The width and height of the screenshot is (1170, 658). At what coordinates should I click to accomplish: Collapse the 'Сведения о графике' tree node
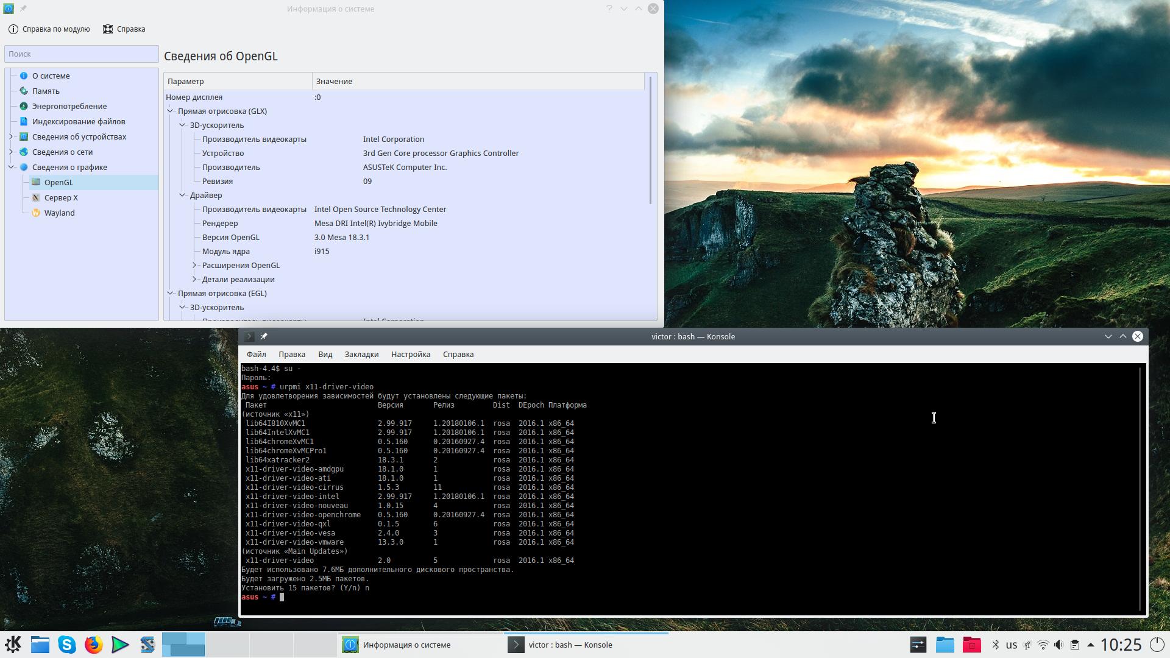point(11,167)
